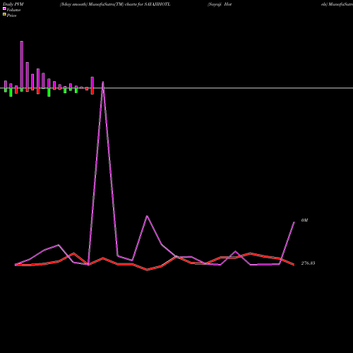Select the Price legend label
The width and height of the screenshot is (353, 353).
click(x=11, y=16)
